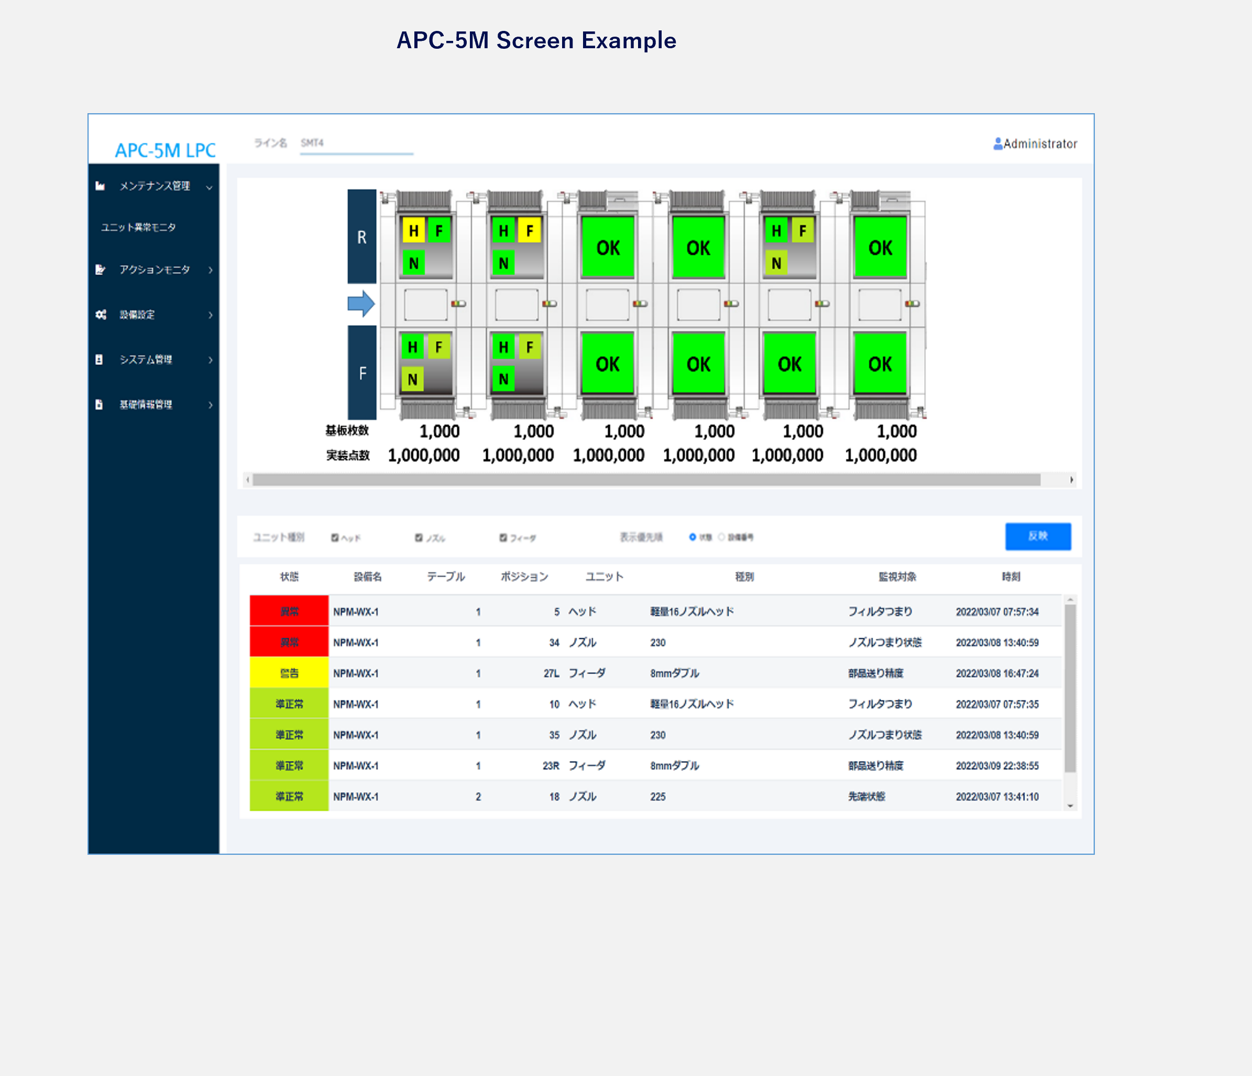Click the ライン名 SMT4 input field
Screen dimensions: 1252x1076
pyautogui.click(x=357, y=144)
